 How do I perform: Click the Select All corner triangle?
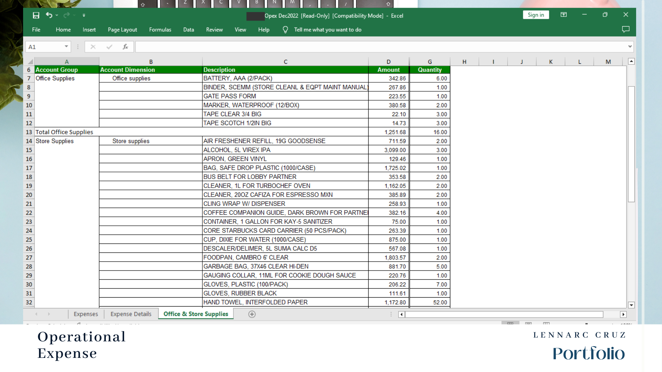[x=30, y=62]
